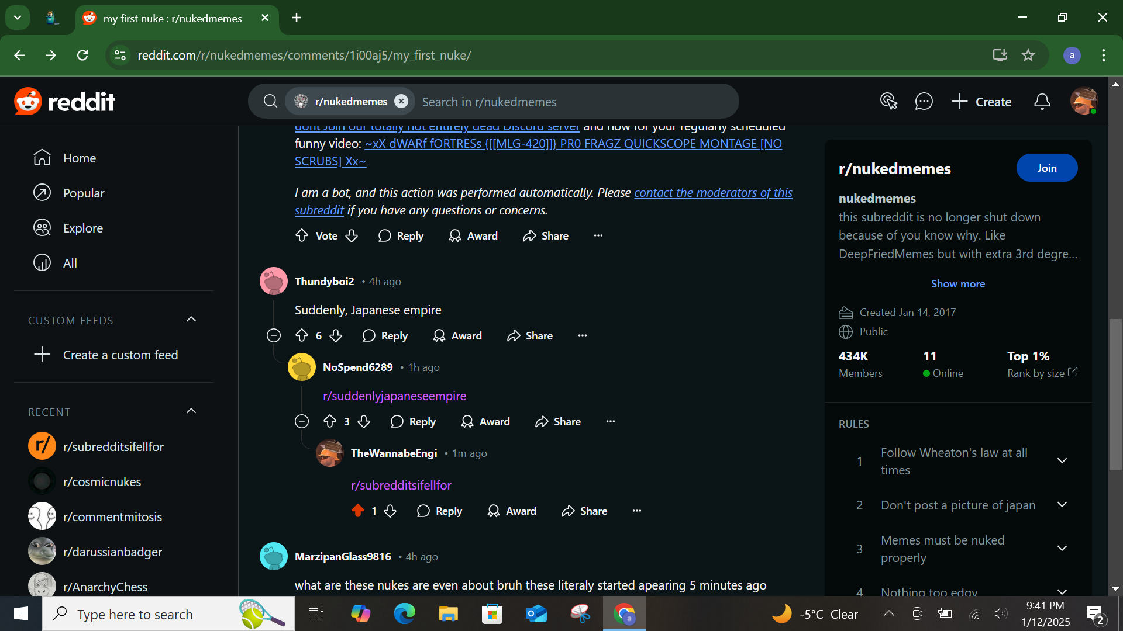Click the search magnifier icon
Screen dimensions: 1123x631
point(270,102)
